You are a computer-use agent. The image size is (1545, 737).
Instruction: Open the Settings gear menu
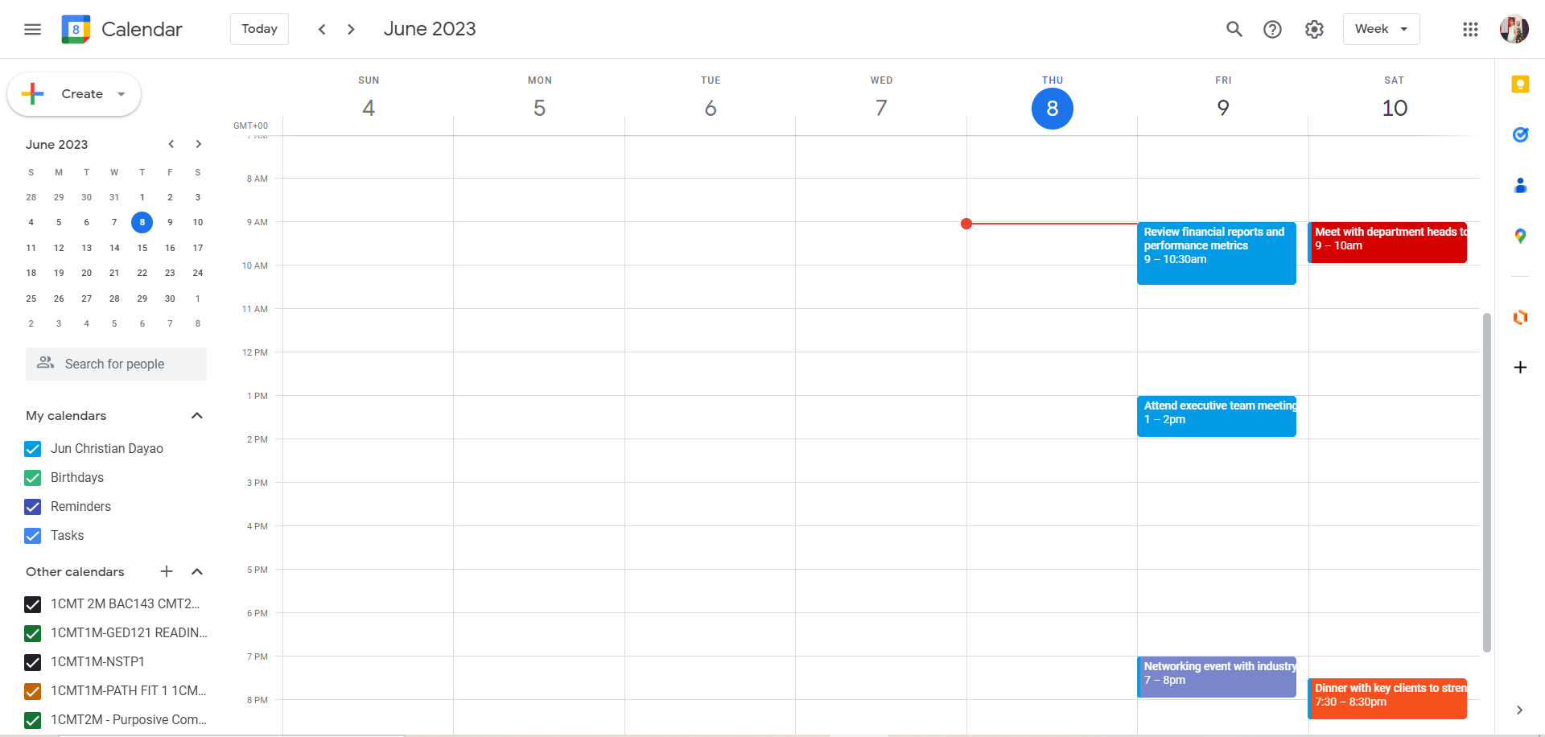click(1314, 30)
